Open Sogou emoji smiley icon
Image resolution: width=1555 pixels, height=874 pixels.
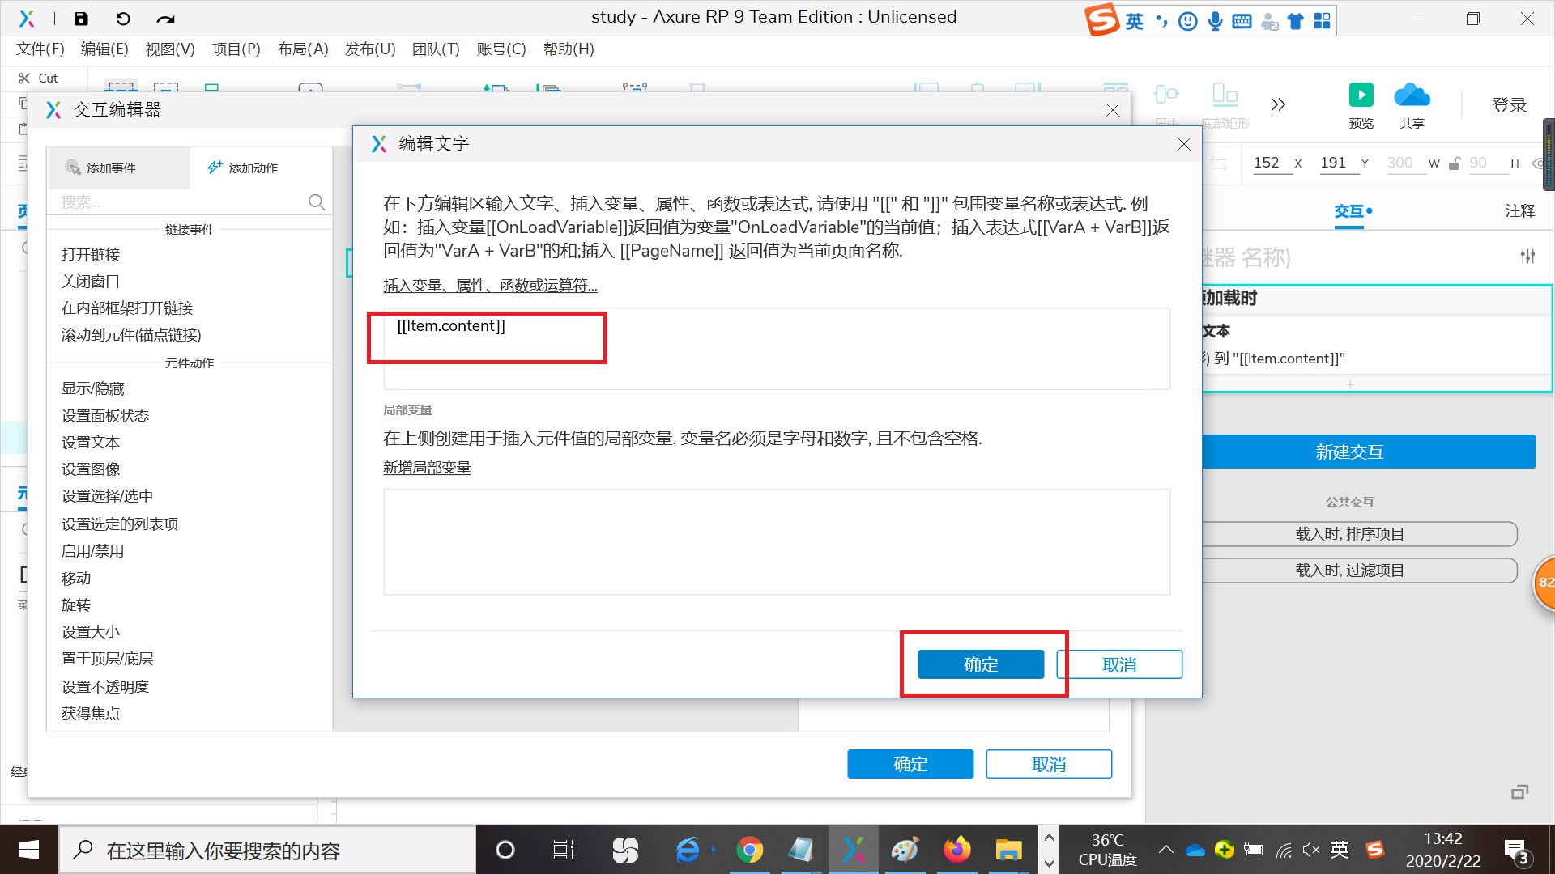(1188, 21)
